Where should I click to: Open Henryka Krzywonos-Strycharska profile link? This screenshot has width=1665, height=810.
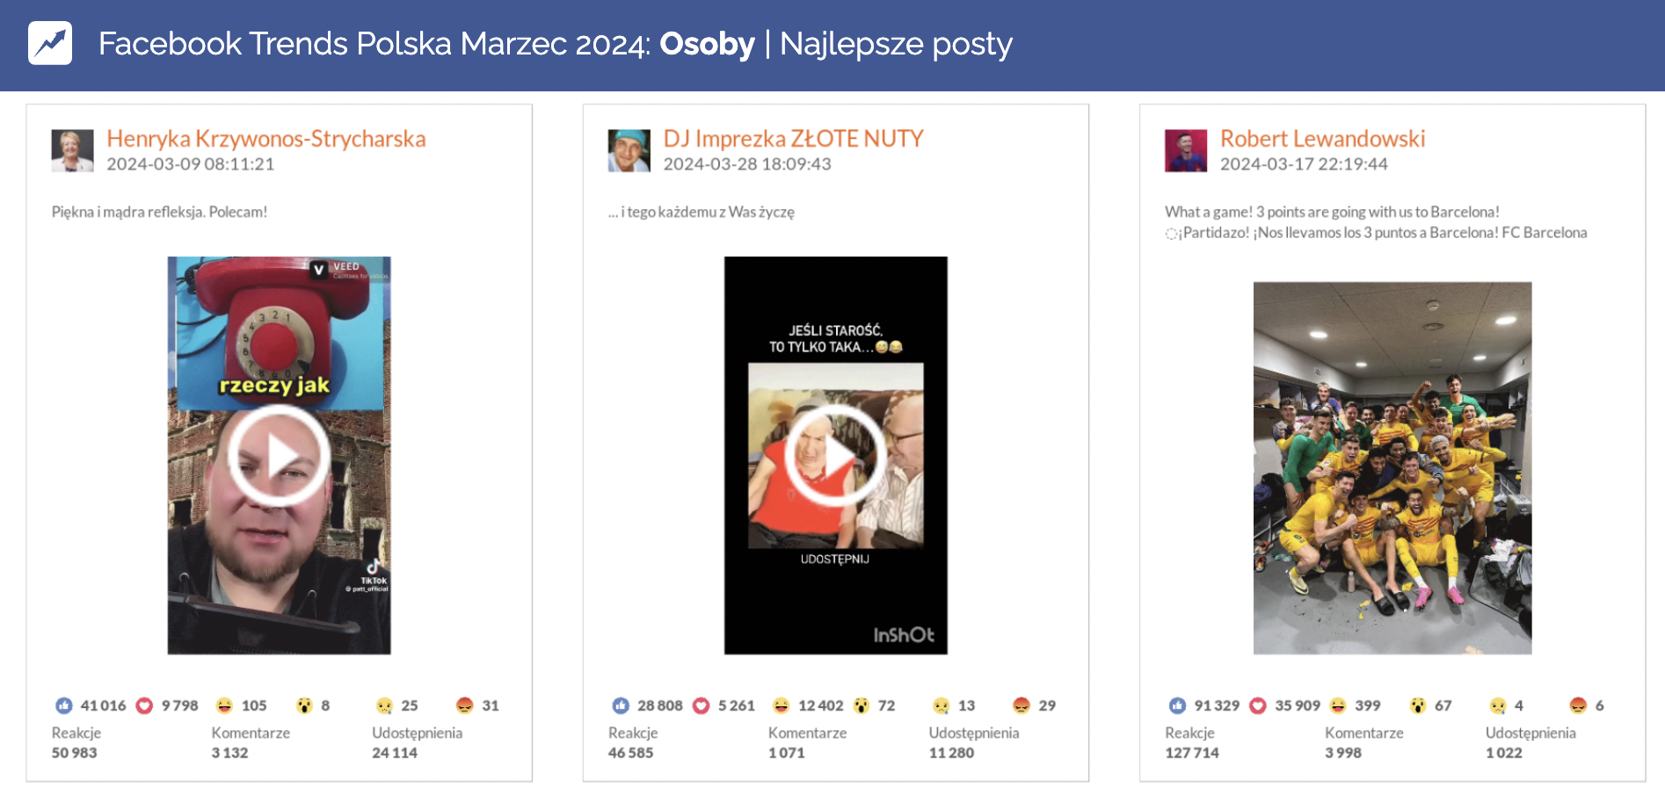coord(265,139)
